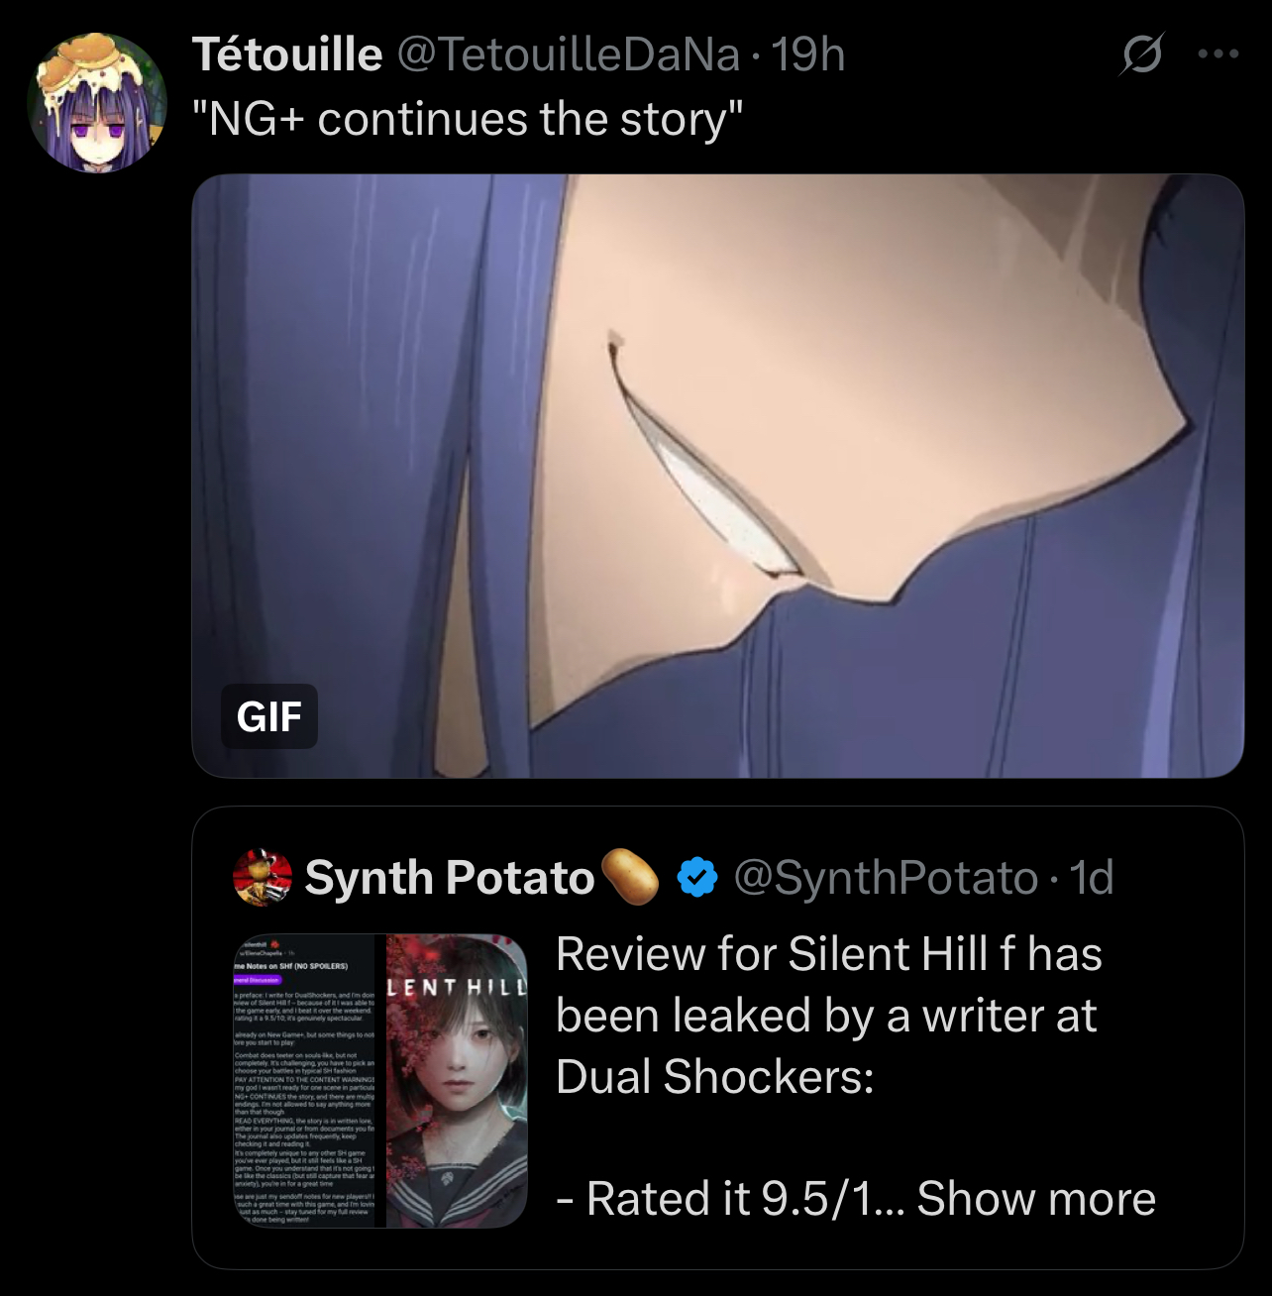Play the anime smirk GIF

(x=717, y=476)
